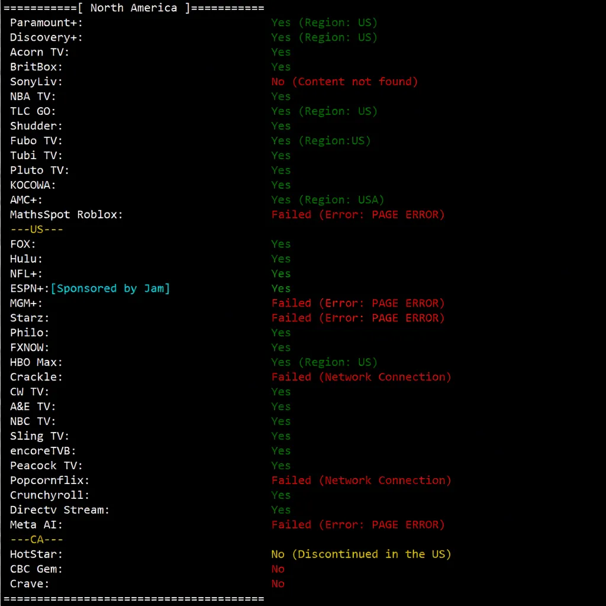Click the 'Paramount+:' label
Image resolution: width=606 pixels, height=606 pixels.
pyautogui.click(x=46, y=22)
